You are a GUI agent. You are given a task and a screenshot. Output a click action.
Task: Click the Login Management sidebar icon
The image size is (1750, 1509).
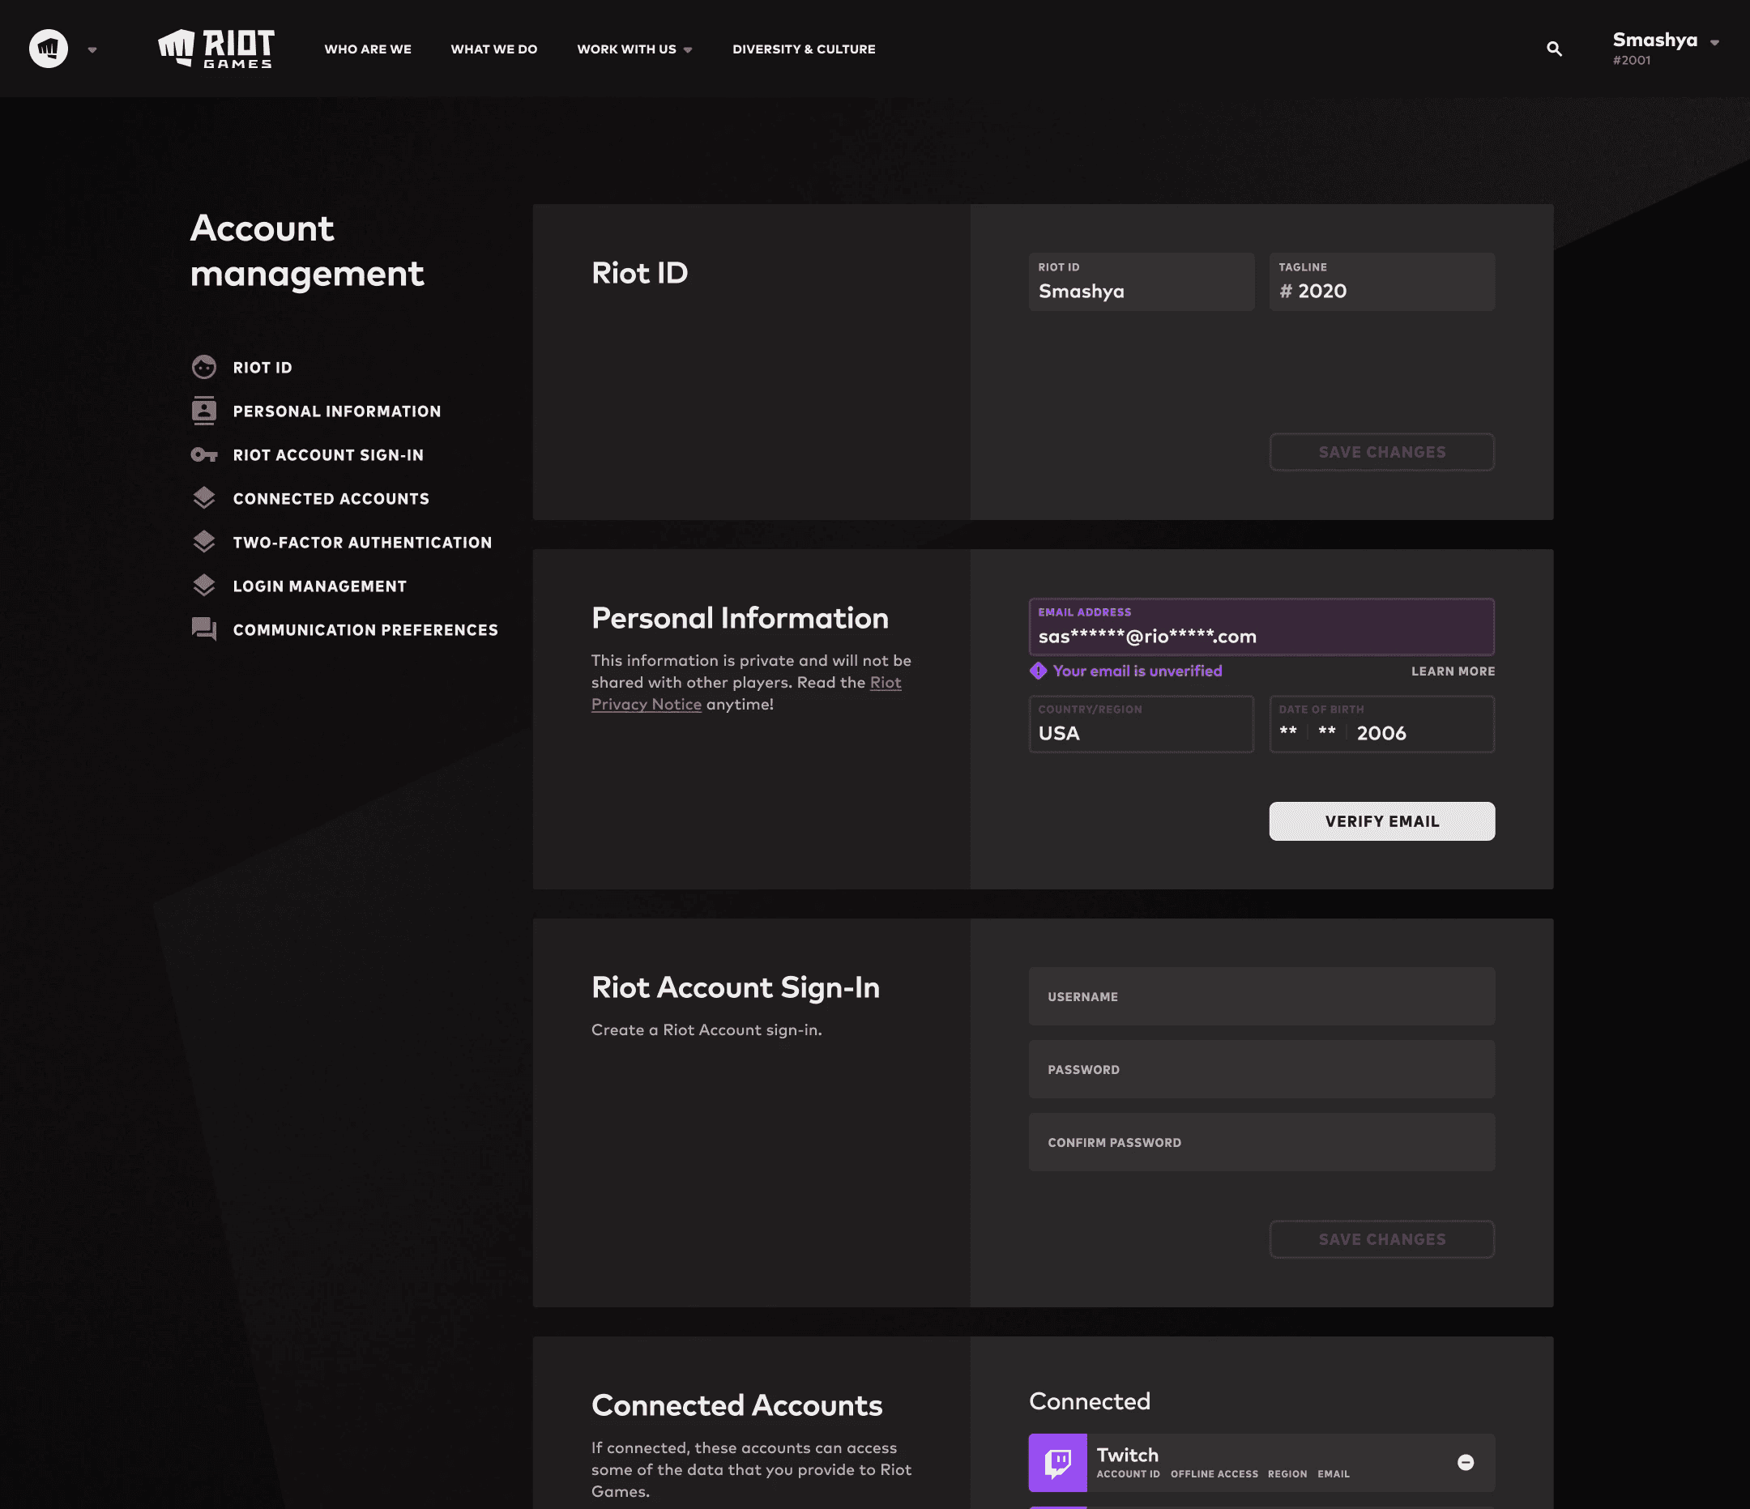coord(203,586)
